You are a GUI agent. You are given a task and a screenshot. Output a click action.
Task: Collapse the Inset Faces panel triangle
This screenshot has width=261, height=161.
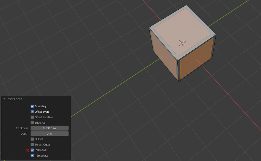4,99
